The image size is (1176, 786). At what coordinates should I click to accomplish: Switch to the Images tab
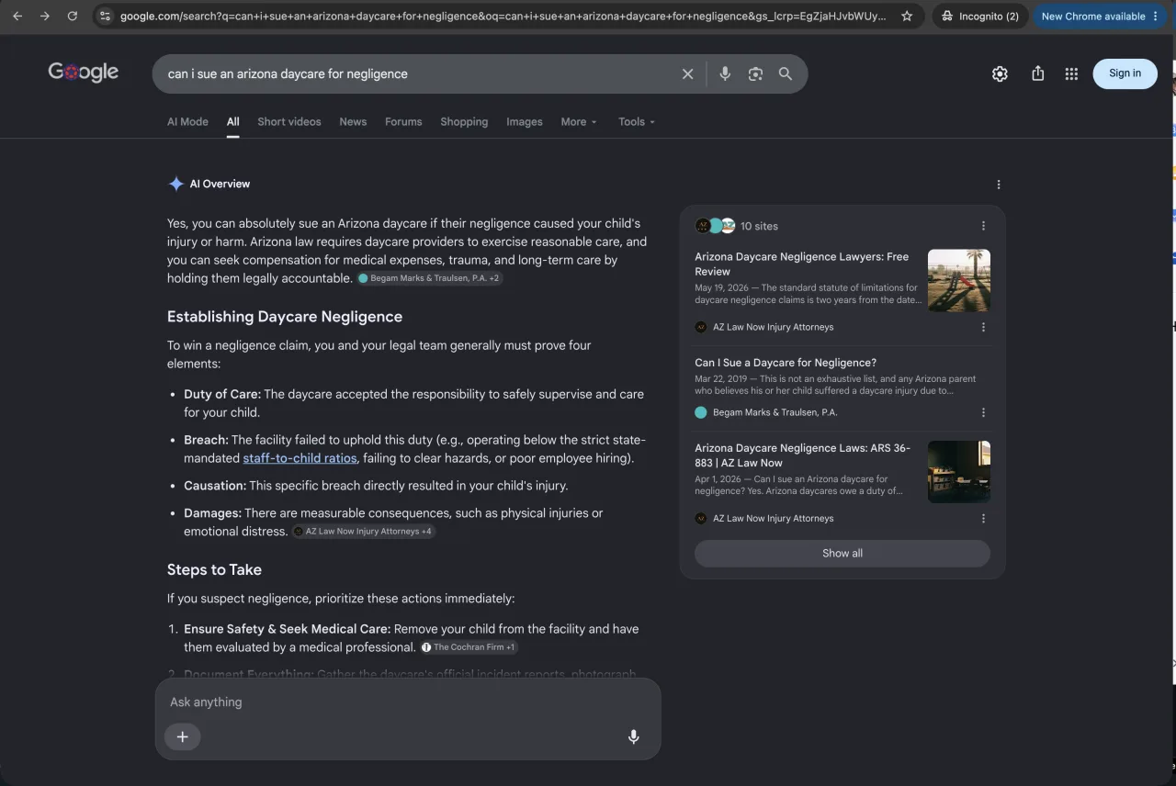coord(525,121)
